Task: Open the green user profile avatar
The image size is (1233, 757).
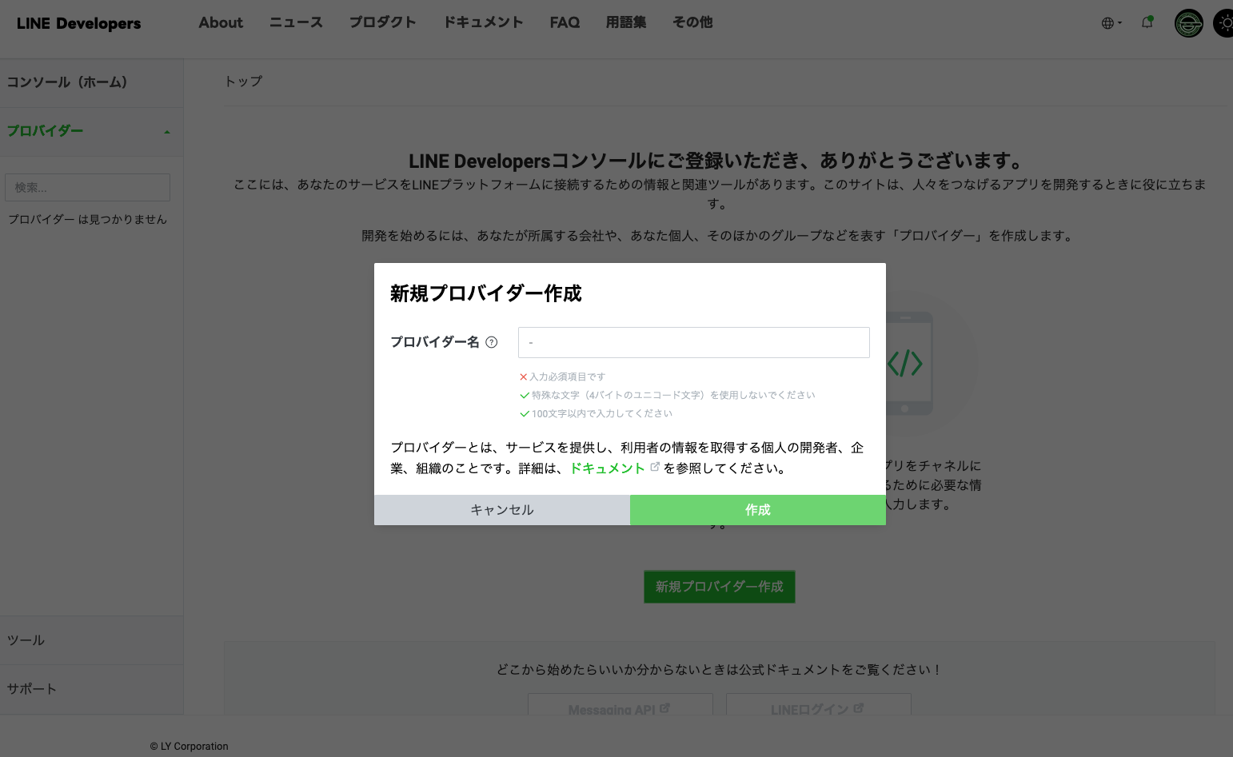Action: click(x=1188, y=23)
